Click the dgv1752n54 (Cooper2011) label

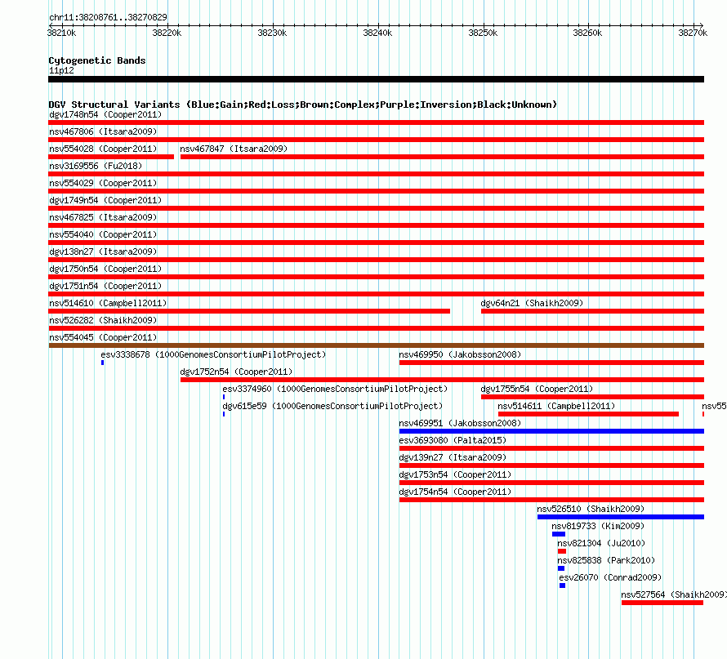(x=236, y=372)
